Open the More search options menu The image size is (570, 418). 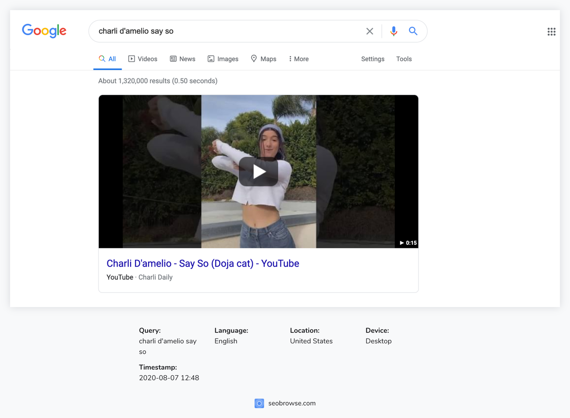click(298, 58)
